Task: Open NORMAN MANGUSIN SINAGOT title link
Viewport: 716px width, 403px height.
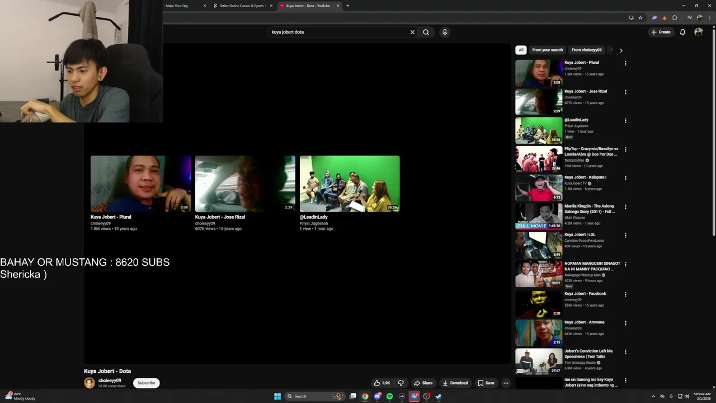Action: [x=592, y=266]
